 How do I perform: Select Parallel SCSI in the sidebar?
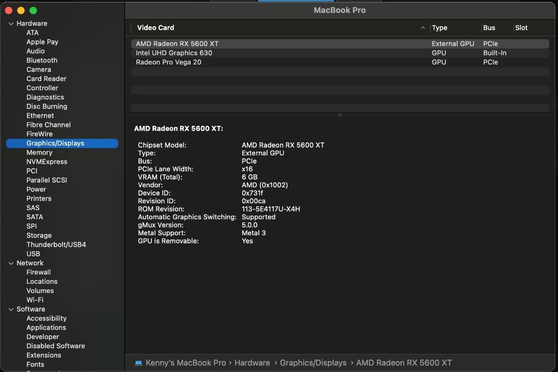[x=47, y=181]
